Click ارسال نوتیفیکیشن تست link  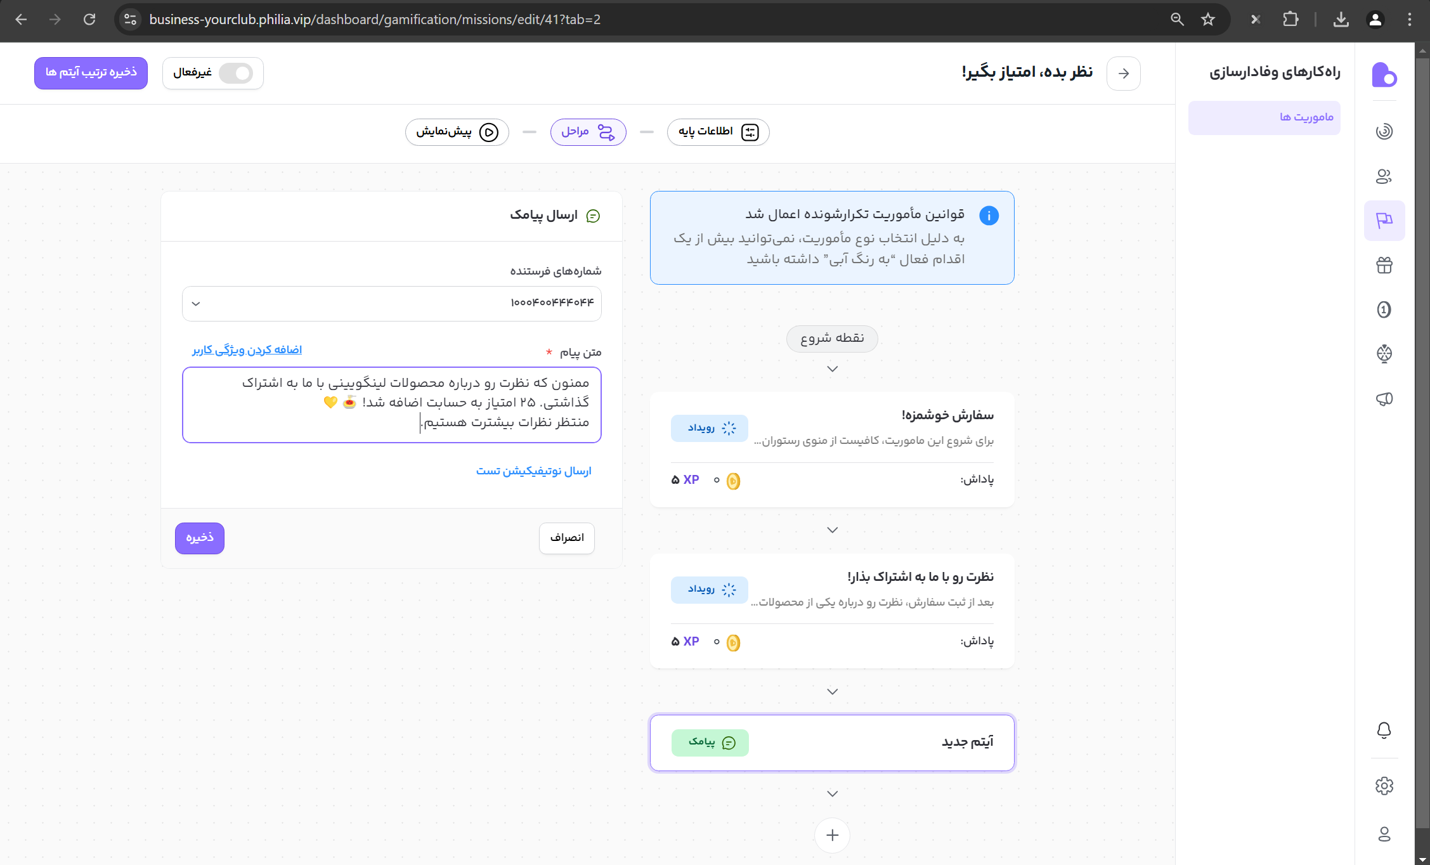533,471
